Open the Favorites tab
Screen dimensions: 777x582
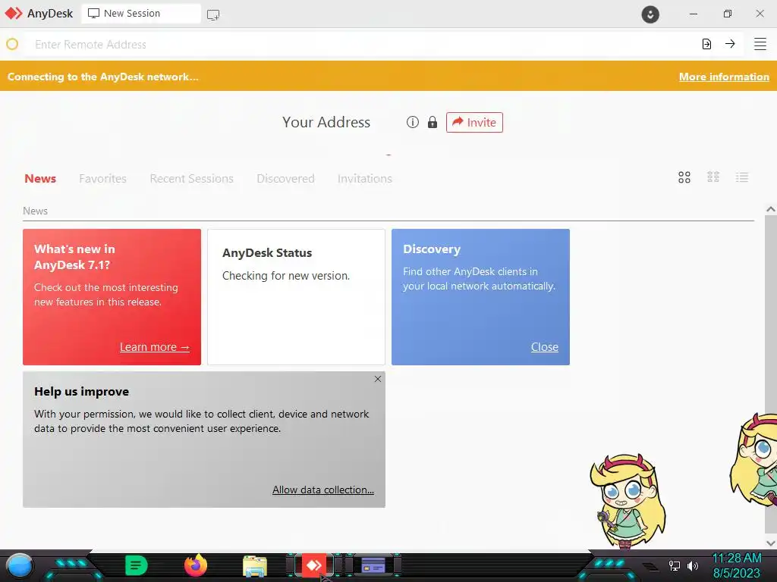(102, 179)
